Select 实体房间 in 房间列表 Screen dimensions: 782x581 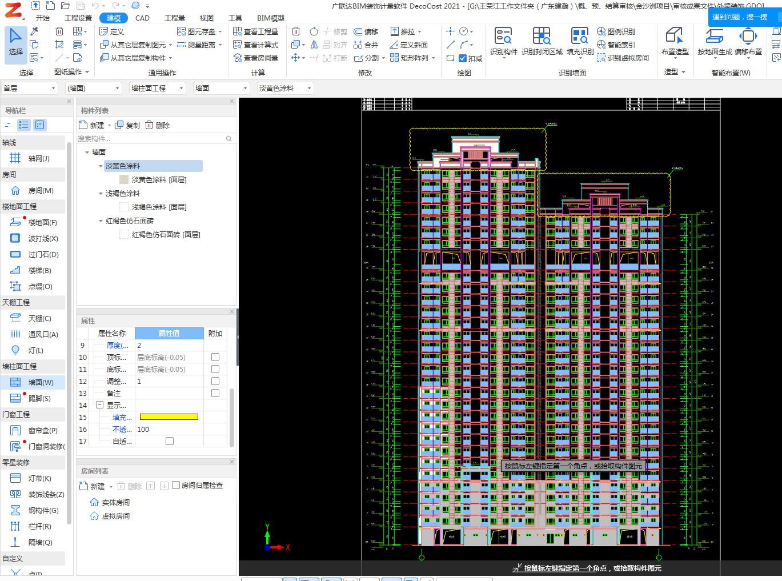point(110,502)
